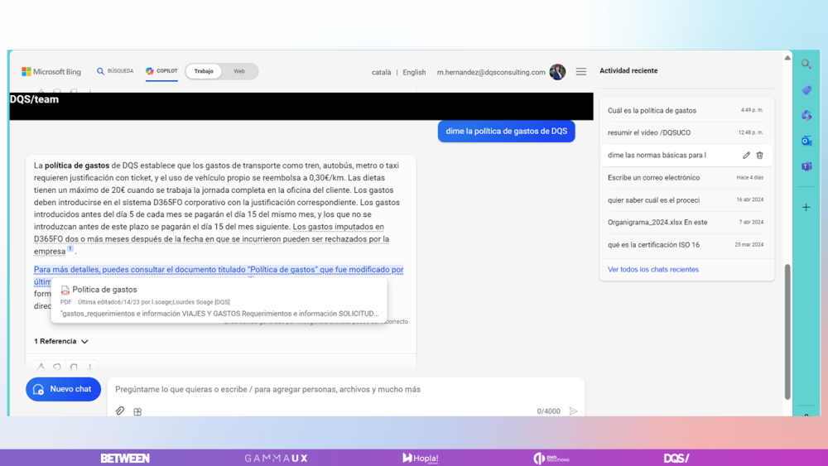The width and height of the screenshot is (828, 466).
Task: Click the PDF icon on the Politica de gastos card
Action: pos(65,290)
